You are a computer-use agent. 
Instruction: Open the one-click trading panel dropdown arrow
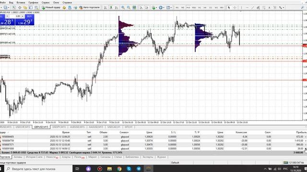pos(7,16)
